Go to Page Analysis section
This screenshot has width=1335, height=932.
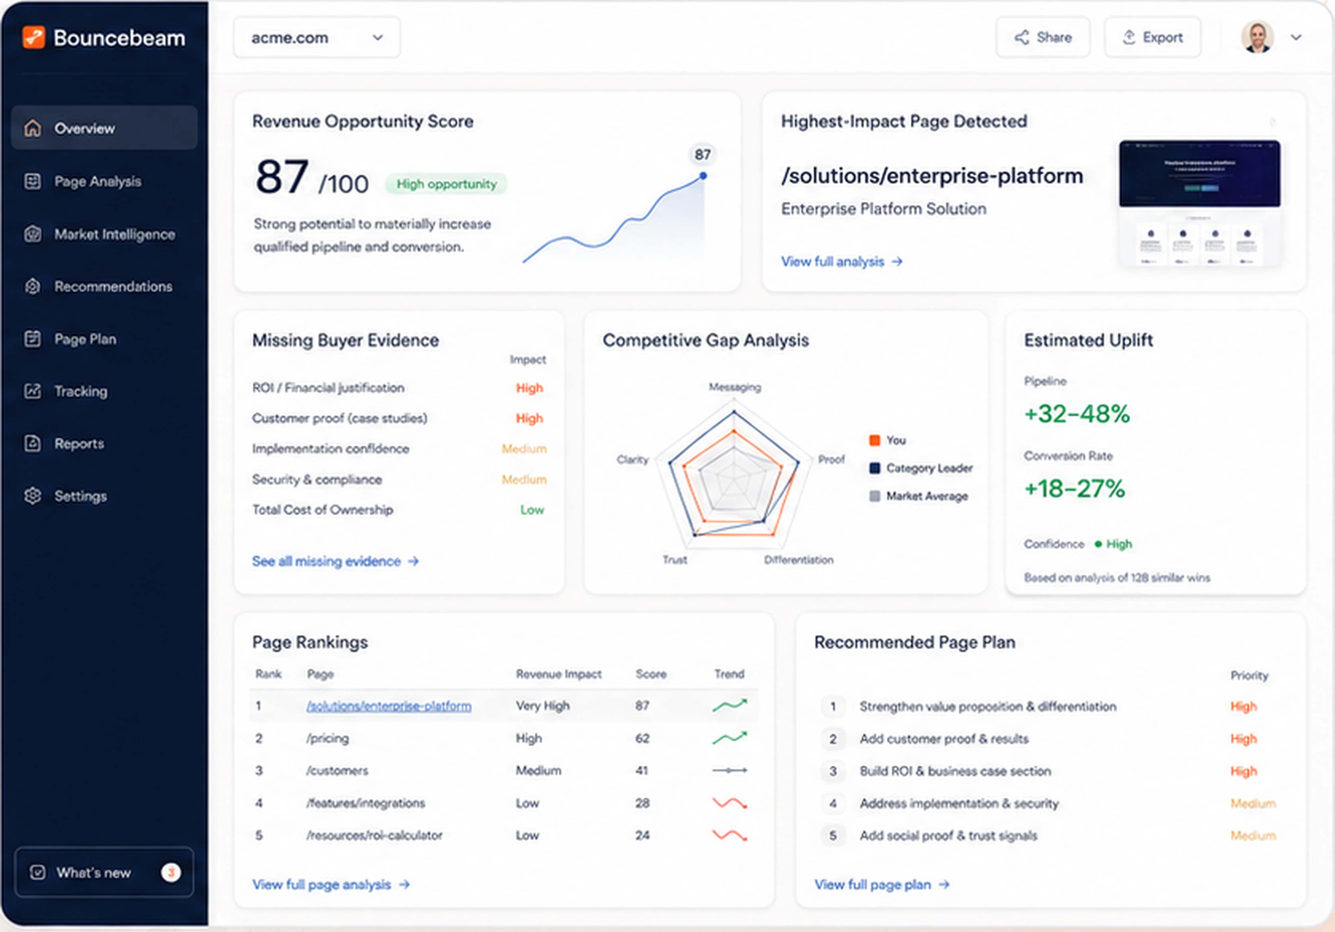[x=105, y=181]
